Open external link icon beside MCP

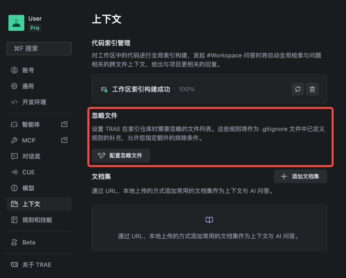(x=64, y=140)
